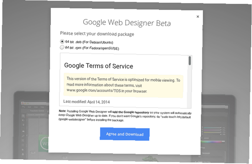
Task: Select the 64 bit .deb package option
Action: point(62,41)
